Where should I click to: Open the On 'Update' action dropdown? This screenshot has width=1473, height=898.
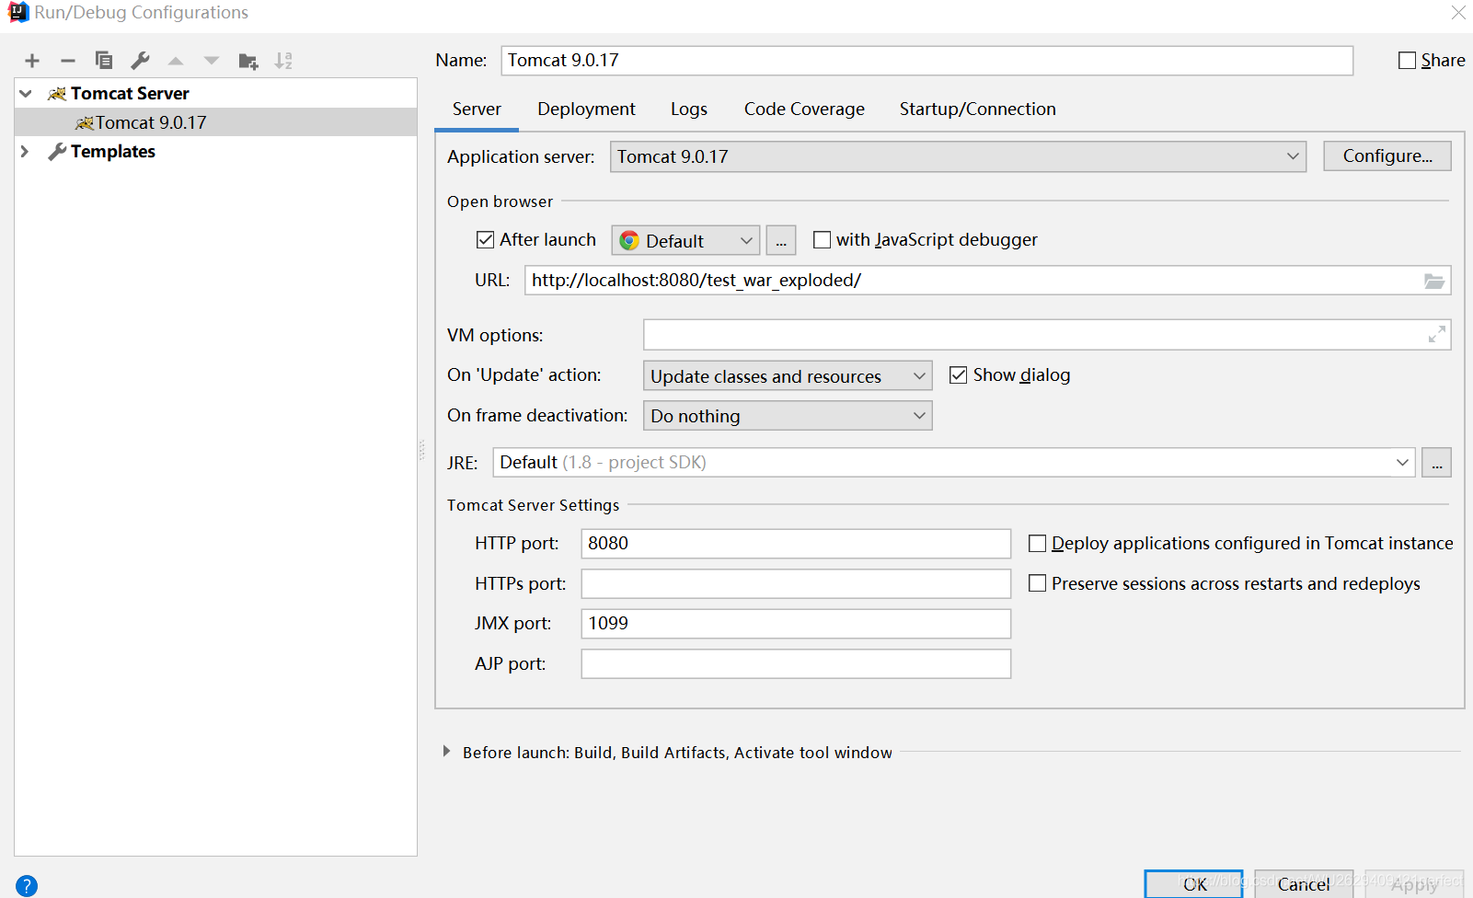point(788,375)
